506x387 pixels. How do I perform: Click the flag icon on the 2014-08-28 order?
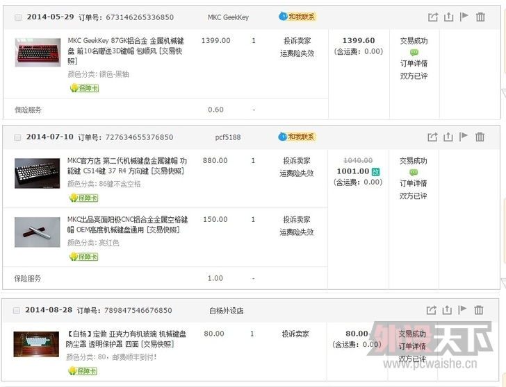pyautogui.click(x=464, y=310)
